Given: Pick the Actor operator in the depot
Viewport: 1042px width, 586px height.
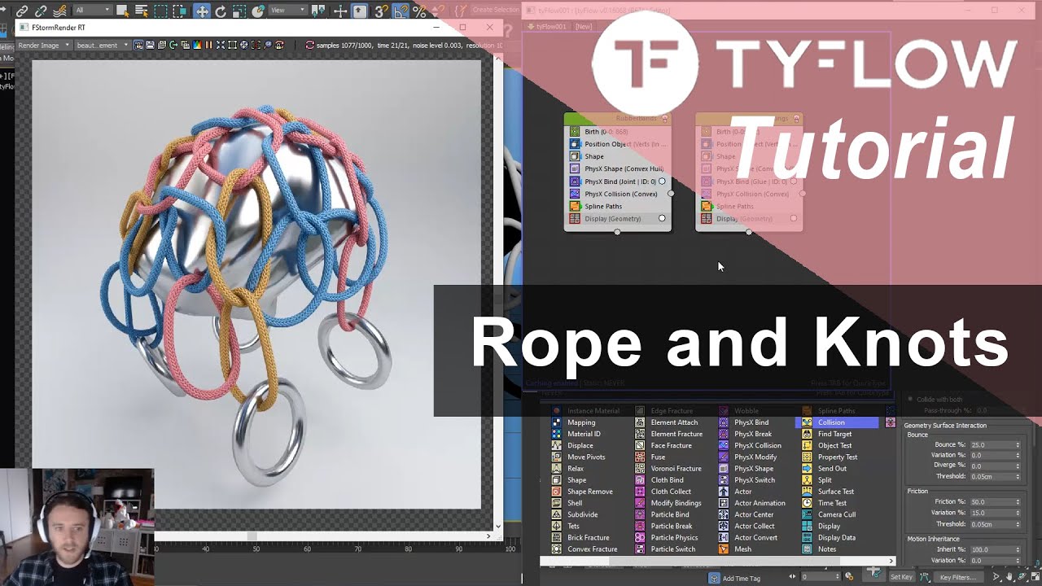Looking at the screenshot, I should [x=734, y=491].
